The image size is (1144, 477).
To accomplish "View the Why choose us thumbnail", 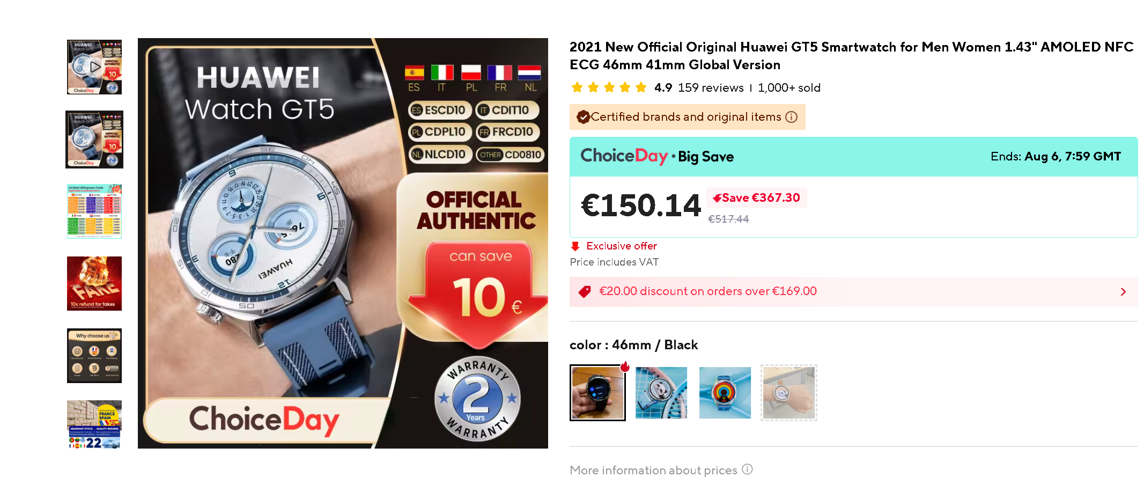I will coord(94,355).
